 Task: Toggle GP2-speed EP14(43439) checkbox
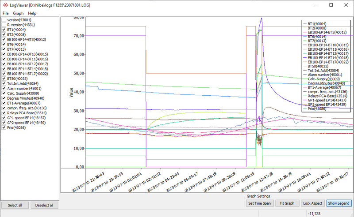coord(4,123)
